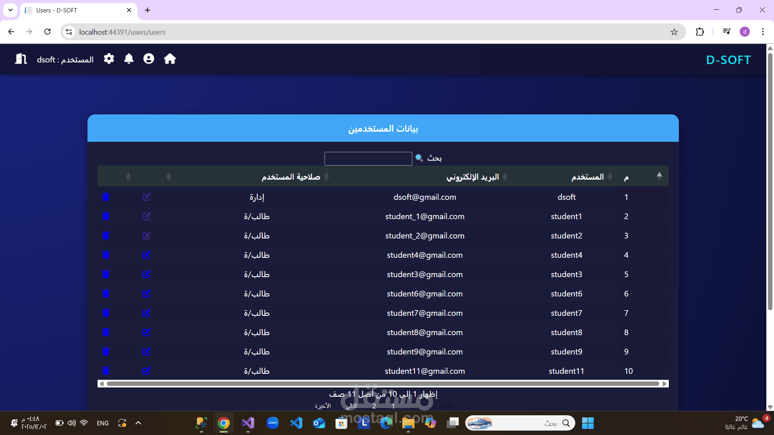Edit the student7 user row
This screenshot has height=435, width=774.
coord(146,313)
